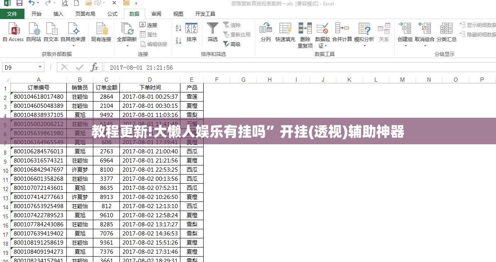The width and height of the screenshot is (496, 262).
Task: Switch to the Insert (插入) tab
Action: click(x=58, y=14)
